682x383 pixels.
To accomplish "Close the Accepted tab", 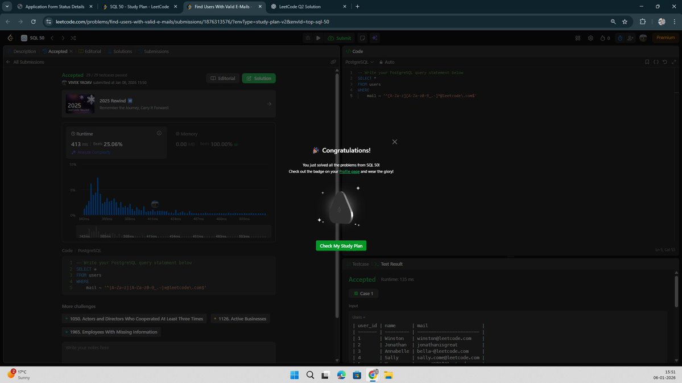I will pyautogui.click(x=71, y=51).
